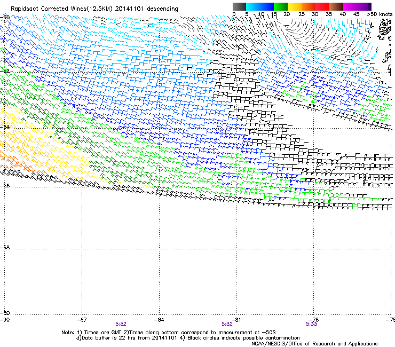The height and width of the screenshot is (347, 395).
Task: Click the '20' label under the color bar
Action: pyautogui.click(x=287, y=14)
